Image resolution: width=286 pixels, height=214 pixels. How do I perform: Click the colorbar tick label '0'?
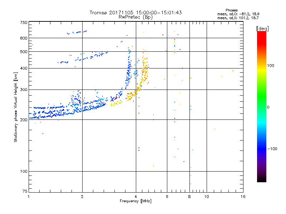[x=268, y=107]
